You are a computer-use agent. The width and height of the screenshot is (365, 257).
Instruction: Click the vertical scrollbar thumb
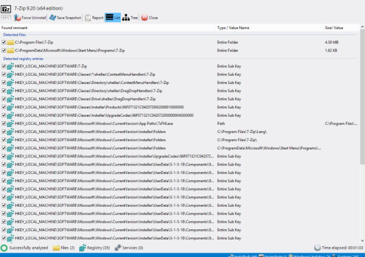(362, 97)
